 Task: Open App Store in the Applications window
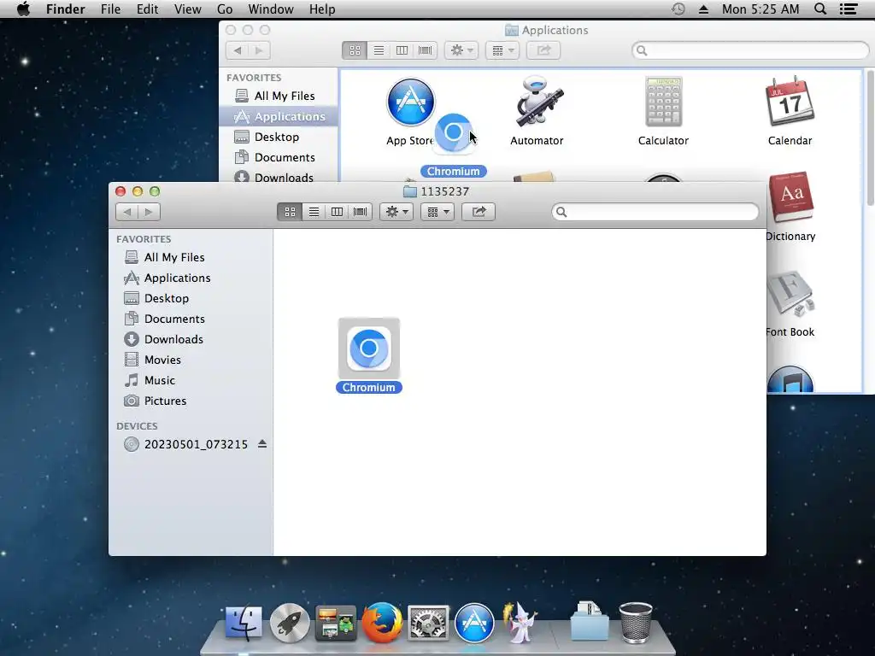(x=411, y=111)
